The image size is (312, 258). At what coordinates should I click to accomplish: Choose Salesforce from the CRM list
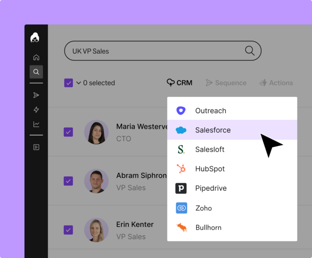[212, 130]
